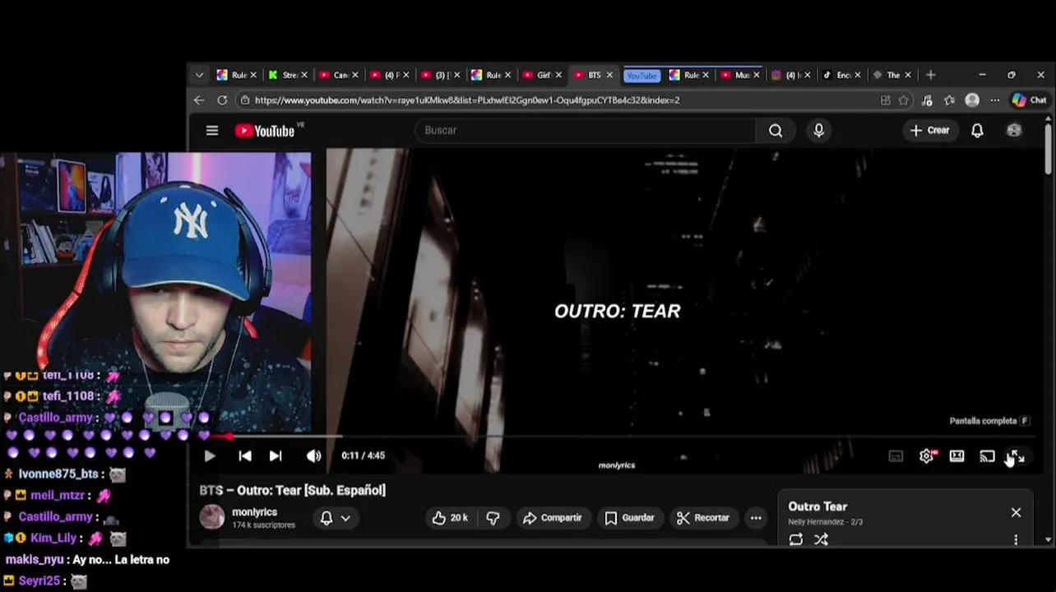
Task: Click the Recortar clip button
Action: point(702,518)
